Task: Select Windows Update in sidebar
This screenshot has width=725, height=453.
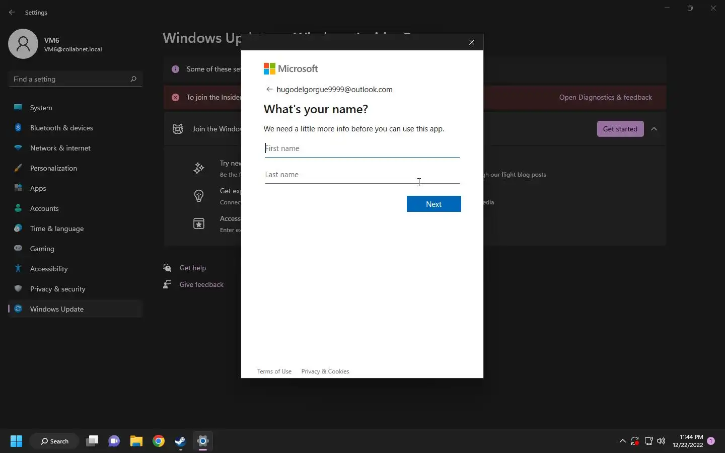Action: click(76, 309)
